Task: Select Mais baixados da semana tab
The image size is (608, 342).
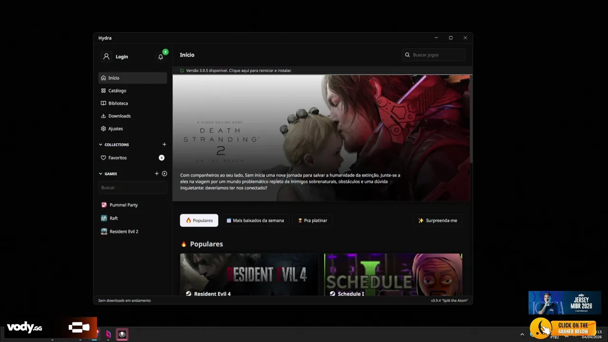Action: [x=255, y=220]
